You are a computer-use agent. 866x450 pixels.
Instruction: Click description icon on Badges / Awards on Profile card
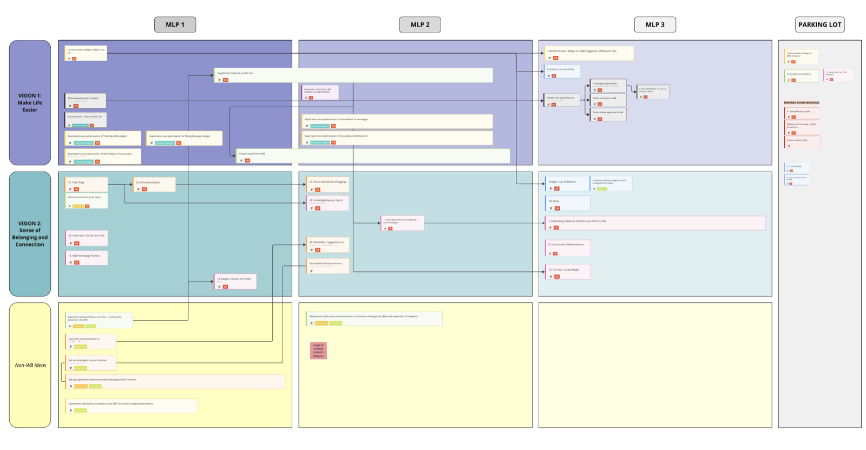pyautogui.click(x=220, y=286)
